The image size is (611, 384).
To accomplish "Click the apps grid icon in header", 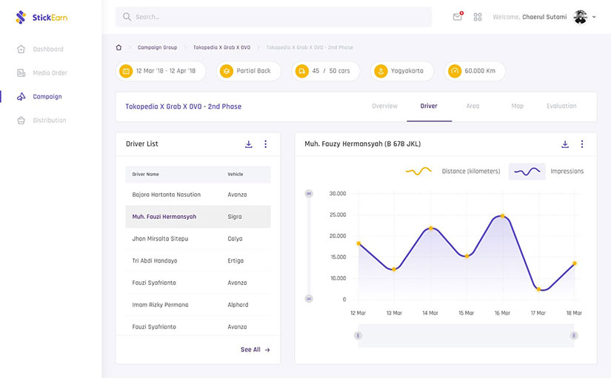I will point(478,17).
